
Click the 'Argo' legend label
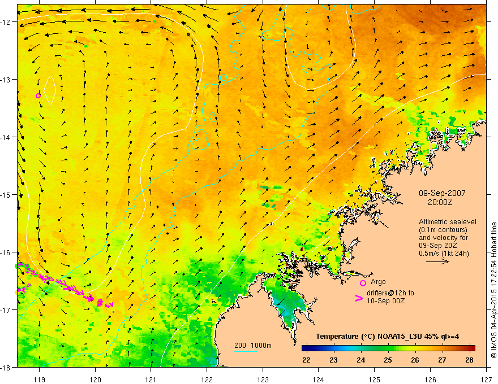click(x=378, y=282)
